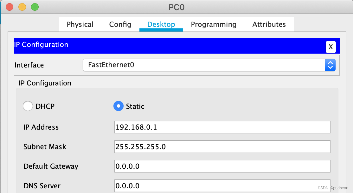Screen dimensions: 353x193
Task: Click the FastEthernet0 interface combo box
Action: pyautogui.click(x=209, y=65)
